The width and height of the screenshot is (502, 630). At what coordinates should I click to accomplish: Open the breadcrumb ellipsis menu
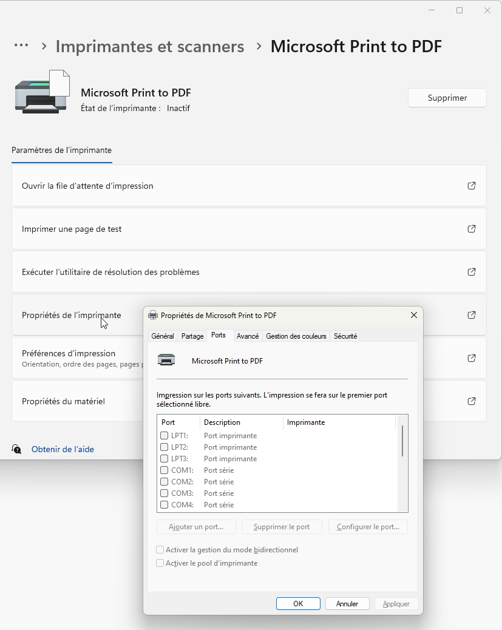pos(21,46)
